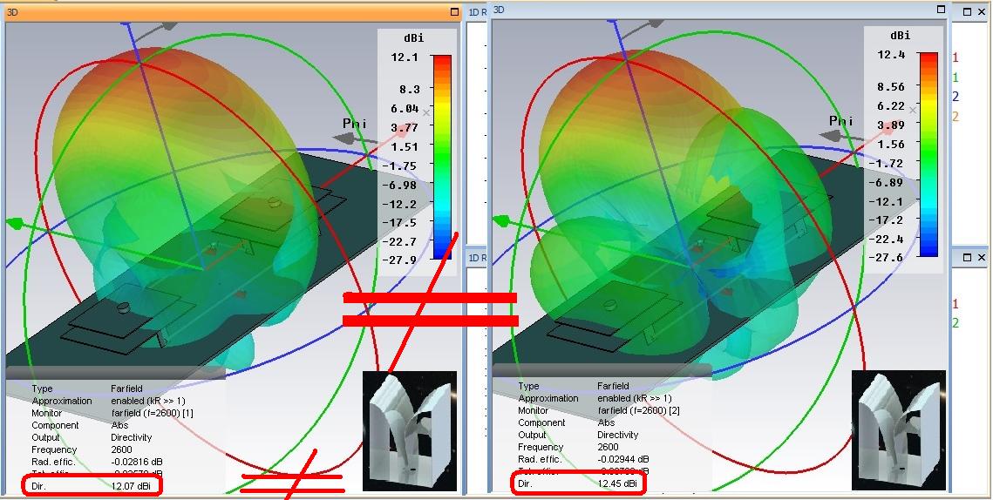Viewport: 993px width, 500px height.
Task: Click the "-22.4" scale label
Action: click(x=886, y=239)
